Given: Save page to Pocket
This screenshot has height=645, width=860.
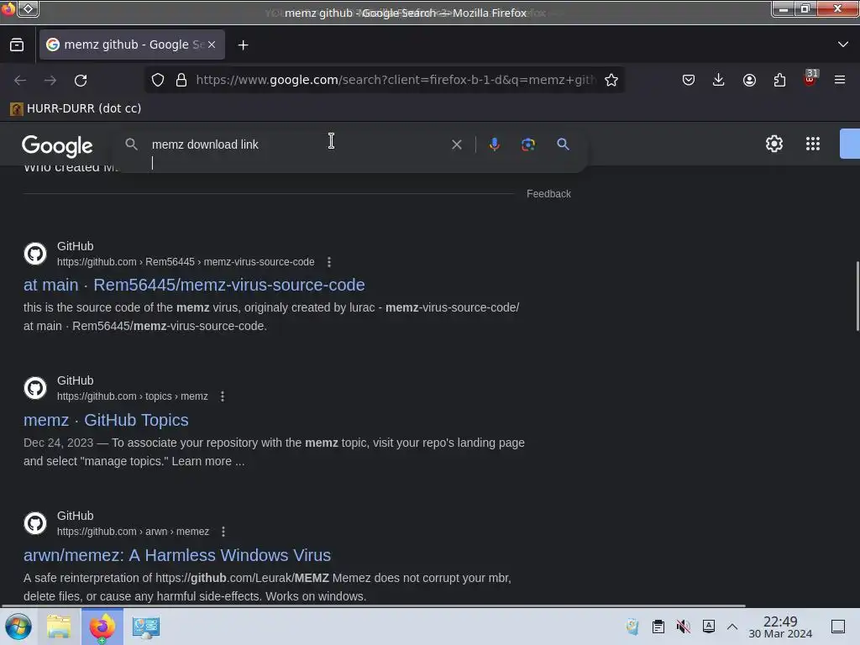Looking at the screenshot, I should click(689, 80).
